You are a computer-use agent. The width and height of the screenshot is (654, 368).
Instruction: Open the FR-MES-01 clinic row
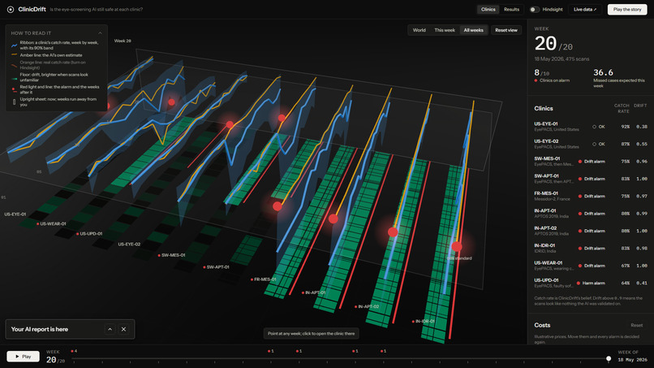tap(590, 197)
